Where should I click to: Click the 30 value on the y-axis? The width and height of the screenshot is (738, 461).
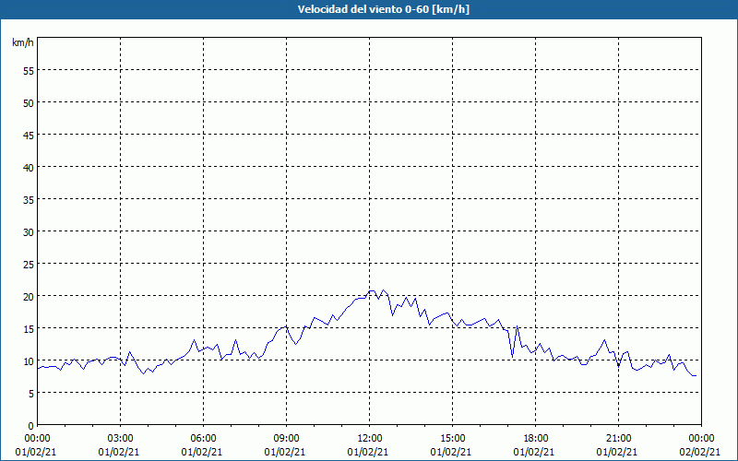coord(29,232)
